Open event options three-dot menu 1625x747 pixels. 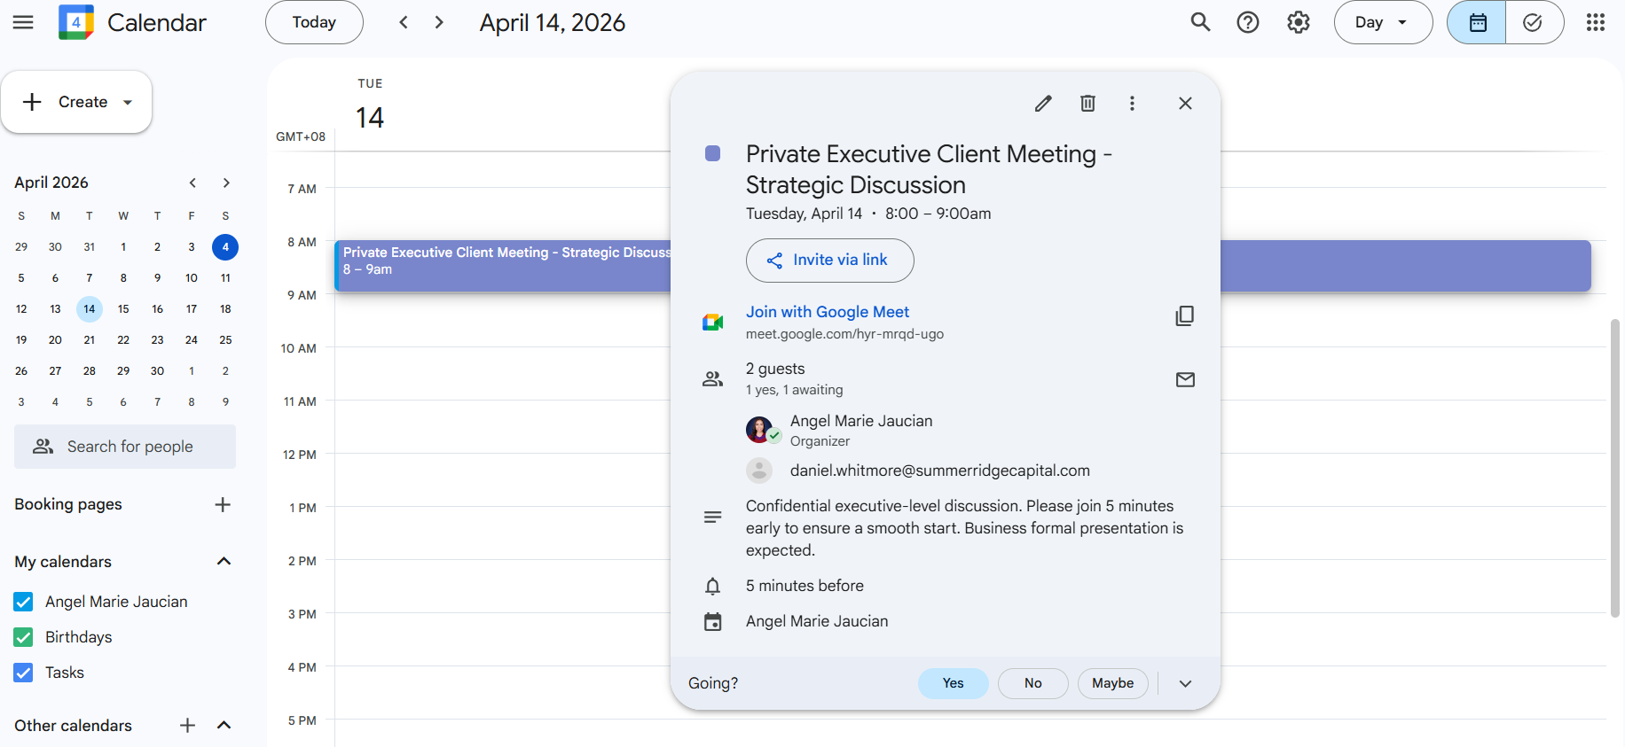(1132, 104)
